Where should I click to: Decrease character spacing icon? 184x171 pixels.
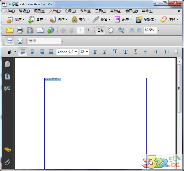pyautogui.click(x=156, y=52)
